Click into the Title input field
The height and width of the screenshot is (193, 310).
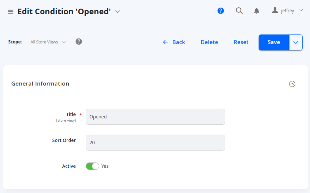(x=155, y=117)
